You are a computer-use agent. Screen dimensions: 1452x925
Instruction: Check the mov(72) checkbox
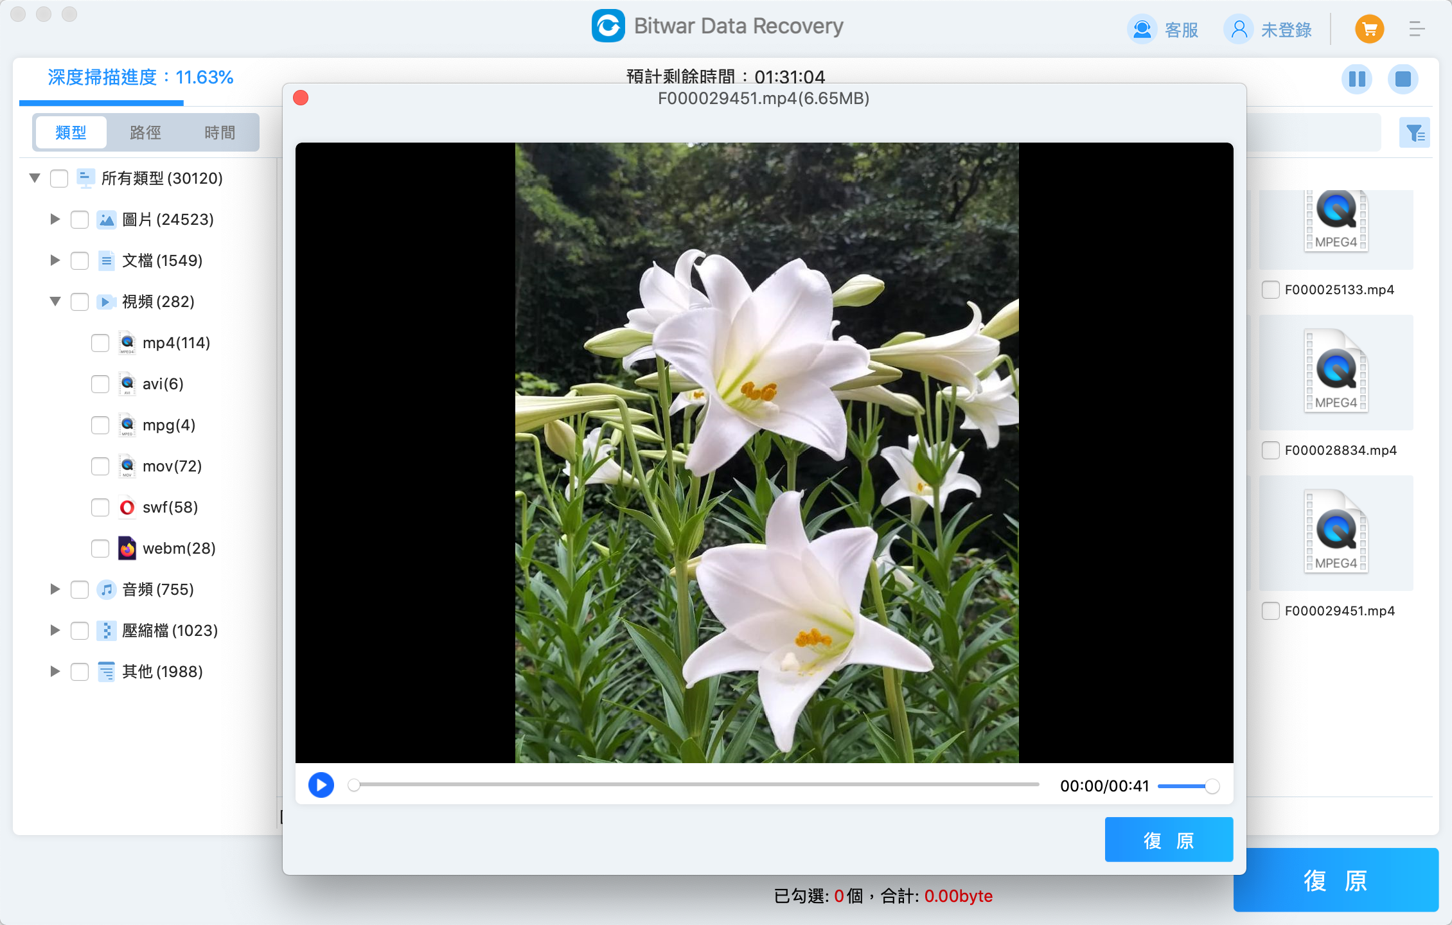click(x=100, y=466)
